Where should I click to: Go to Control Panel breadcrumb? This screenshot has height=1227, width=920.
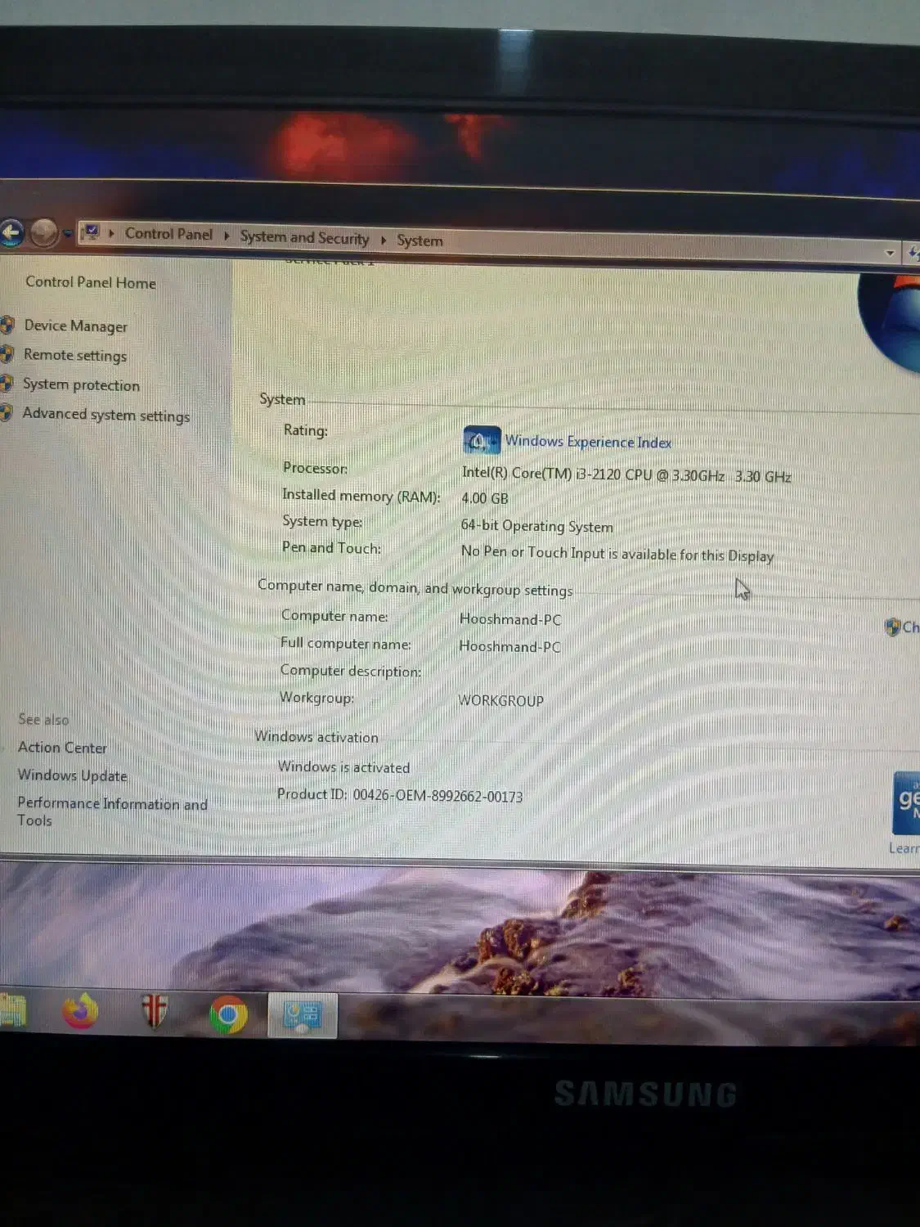(168, 234)
